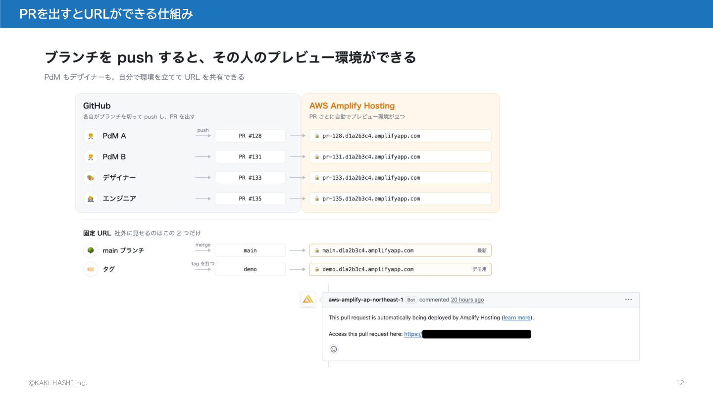
Task: Click the 'merge' arrow label
Action: [x=203, y=245]
